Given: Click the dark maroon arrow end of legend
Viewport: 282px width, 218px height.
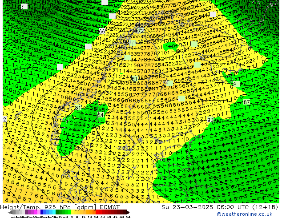Looking at the screenshot, I should click(x=128, y=212).
